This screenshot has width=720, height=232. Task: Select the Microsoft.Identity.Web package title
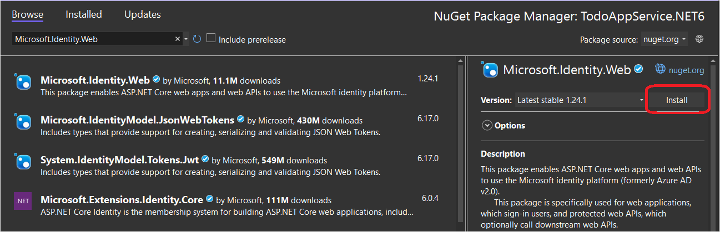(x=95, y=80)
